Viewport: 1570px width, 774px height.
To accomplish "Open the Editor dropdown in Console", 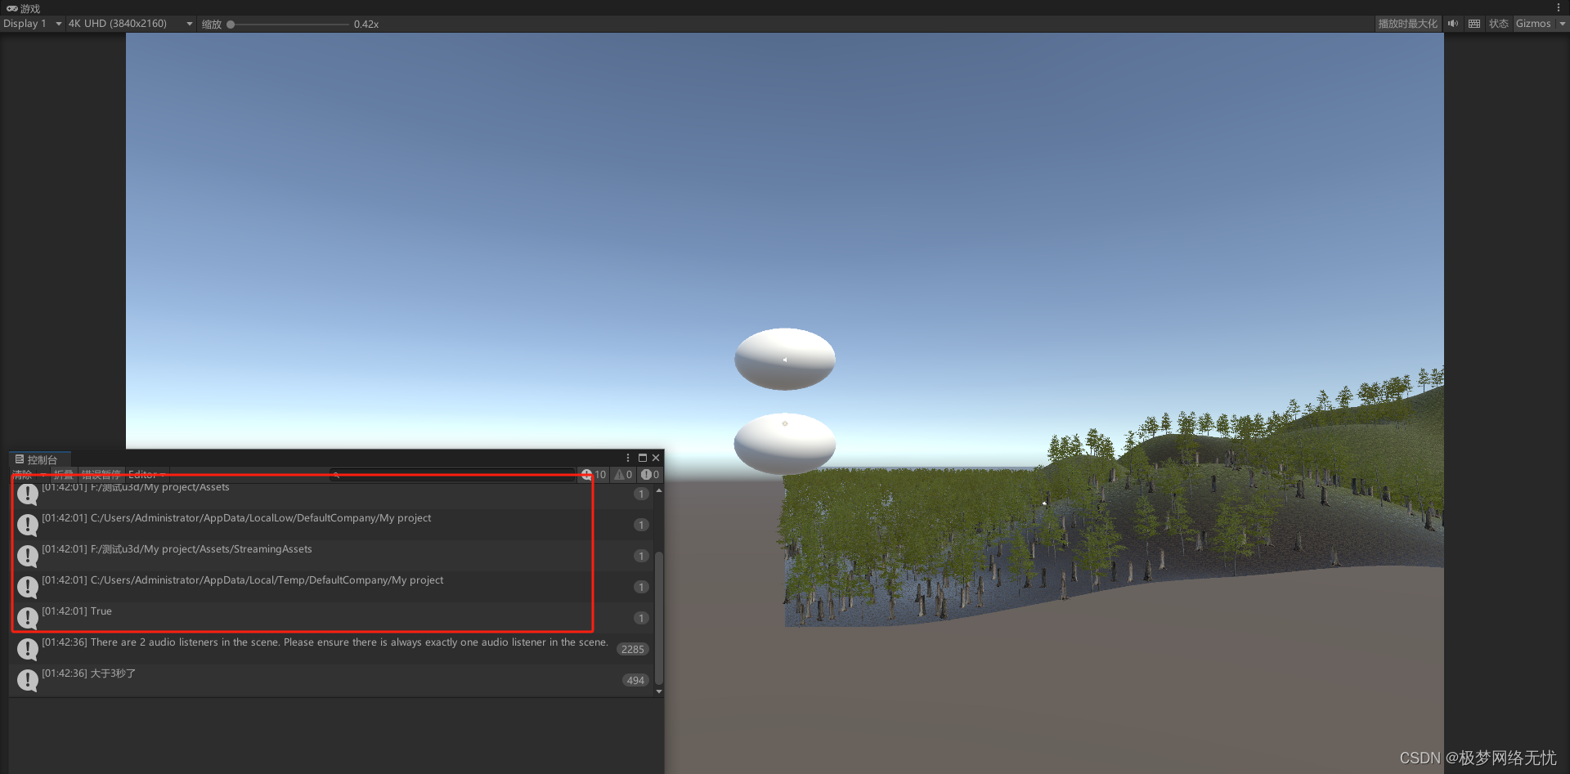I will pos(147,475).
